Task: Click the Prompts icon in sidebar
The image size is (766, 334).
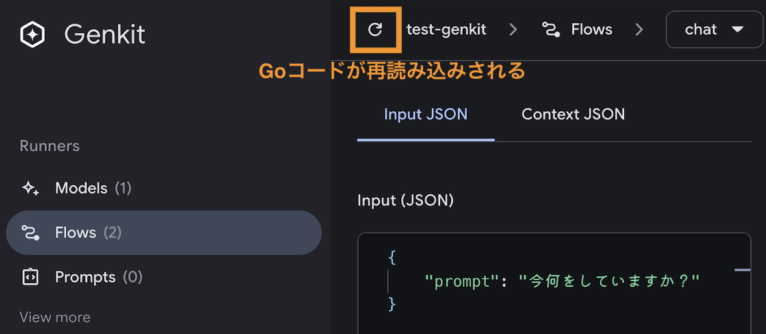Action: 30,277
